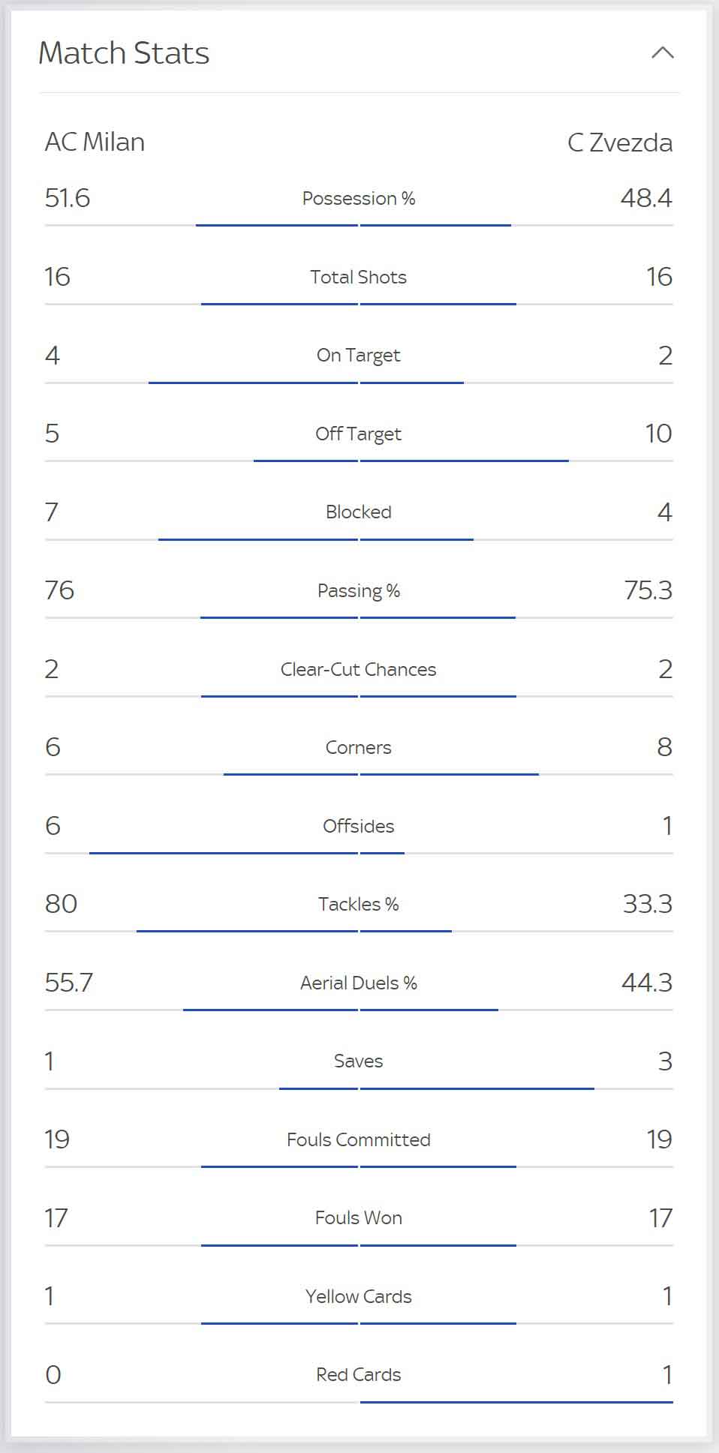Click the Aerial Duels % label
Screen dimensions: 719x1453
point(359,983)
